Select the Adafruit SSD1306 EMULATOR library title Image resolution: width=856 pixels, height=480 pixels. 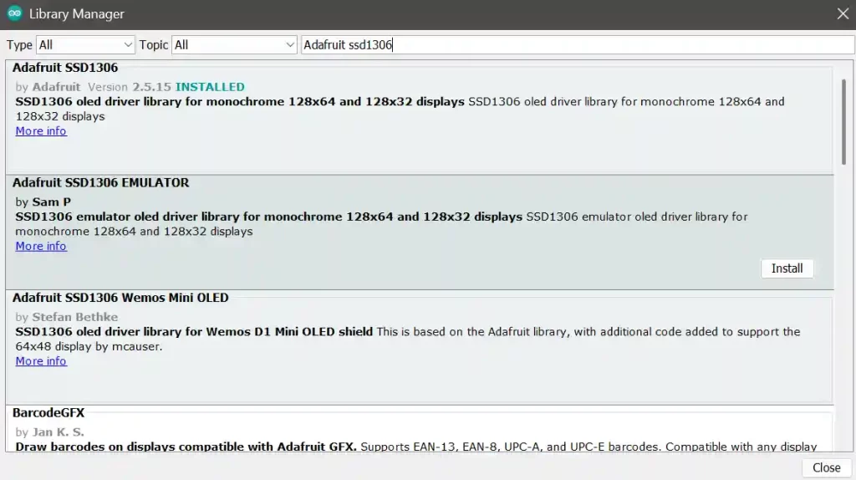(100, 182)
